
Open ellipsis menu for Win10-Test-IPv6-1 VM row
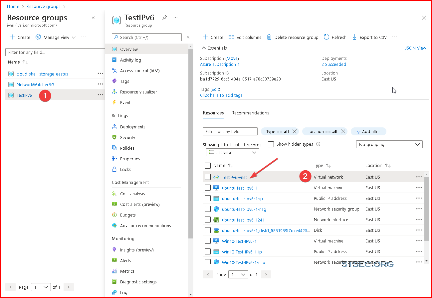click(419, 241)
